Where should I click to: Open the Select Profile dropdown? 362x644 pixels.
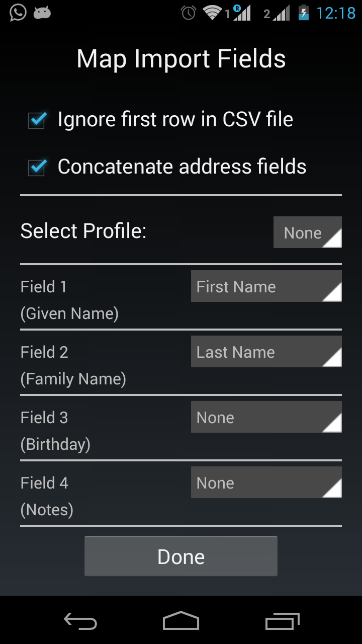[x=307, y=232]
